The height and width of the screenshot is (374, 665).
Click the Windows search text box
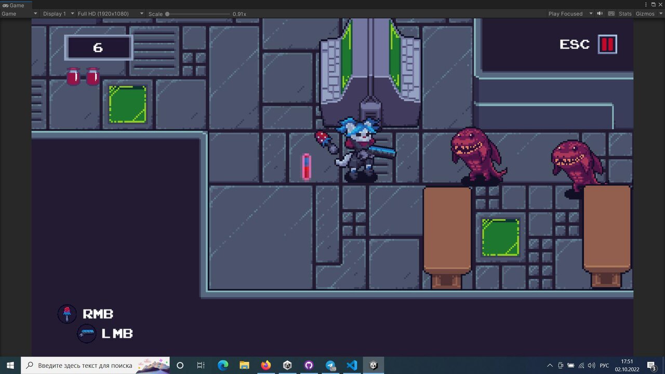point(88,365)
